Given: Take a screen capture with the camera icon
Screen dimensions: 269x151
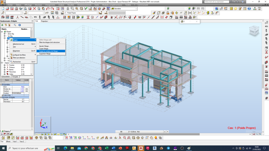Looking at the screenshot, I should [30, 9].
